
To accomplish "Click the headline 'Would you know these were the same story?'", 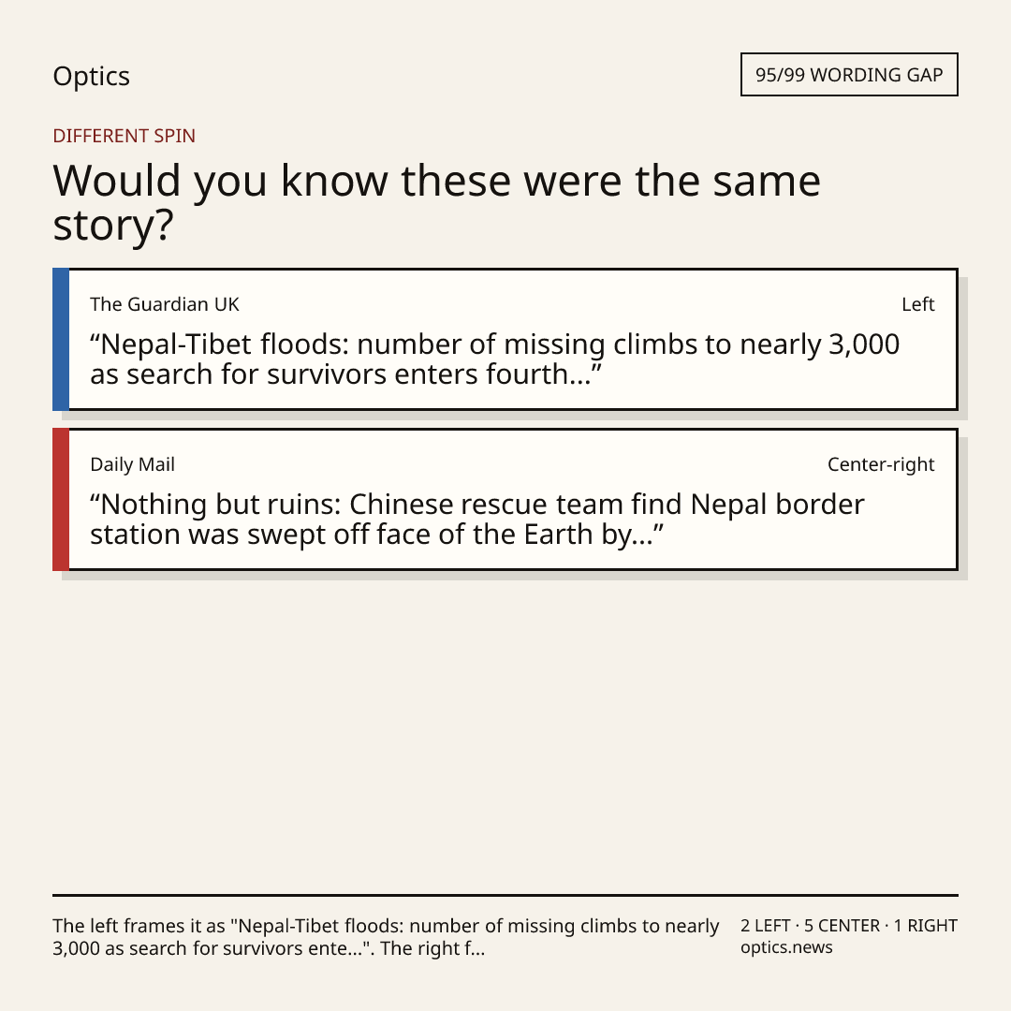I will 436,202.
